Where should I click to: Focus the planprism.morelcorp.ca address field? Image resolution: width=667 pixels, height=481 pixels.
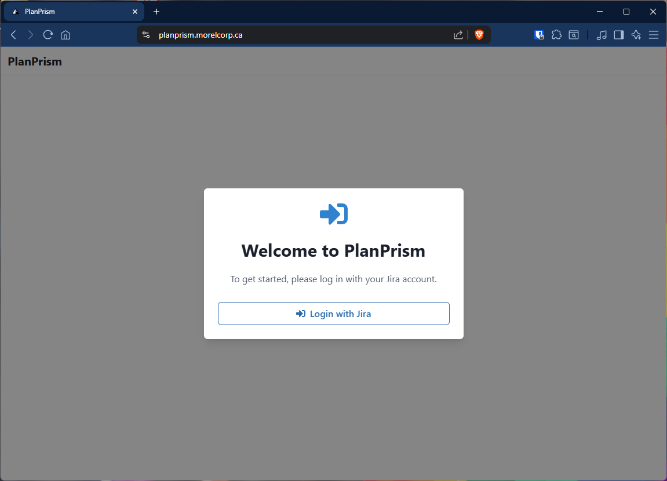(x=201, y=35)
